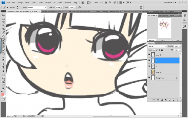Select the Paint Bucket tool
Viewport: 188px width, 118px height.
[3, 54]
